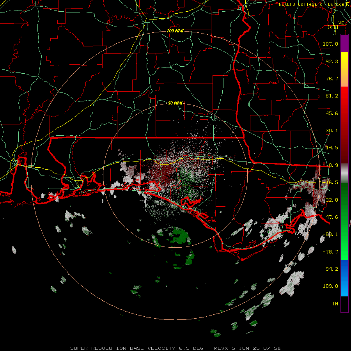Click the -32.0 velocity legend value
Viewport: 351px width, 351px height.
click(330, 200)
